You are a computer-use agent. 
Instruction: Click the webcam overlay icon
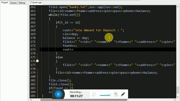pyautogui.click(x=116, y=94)
